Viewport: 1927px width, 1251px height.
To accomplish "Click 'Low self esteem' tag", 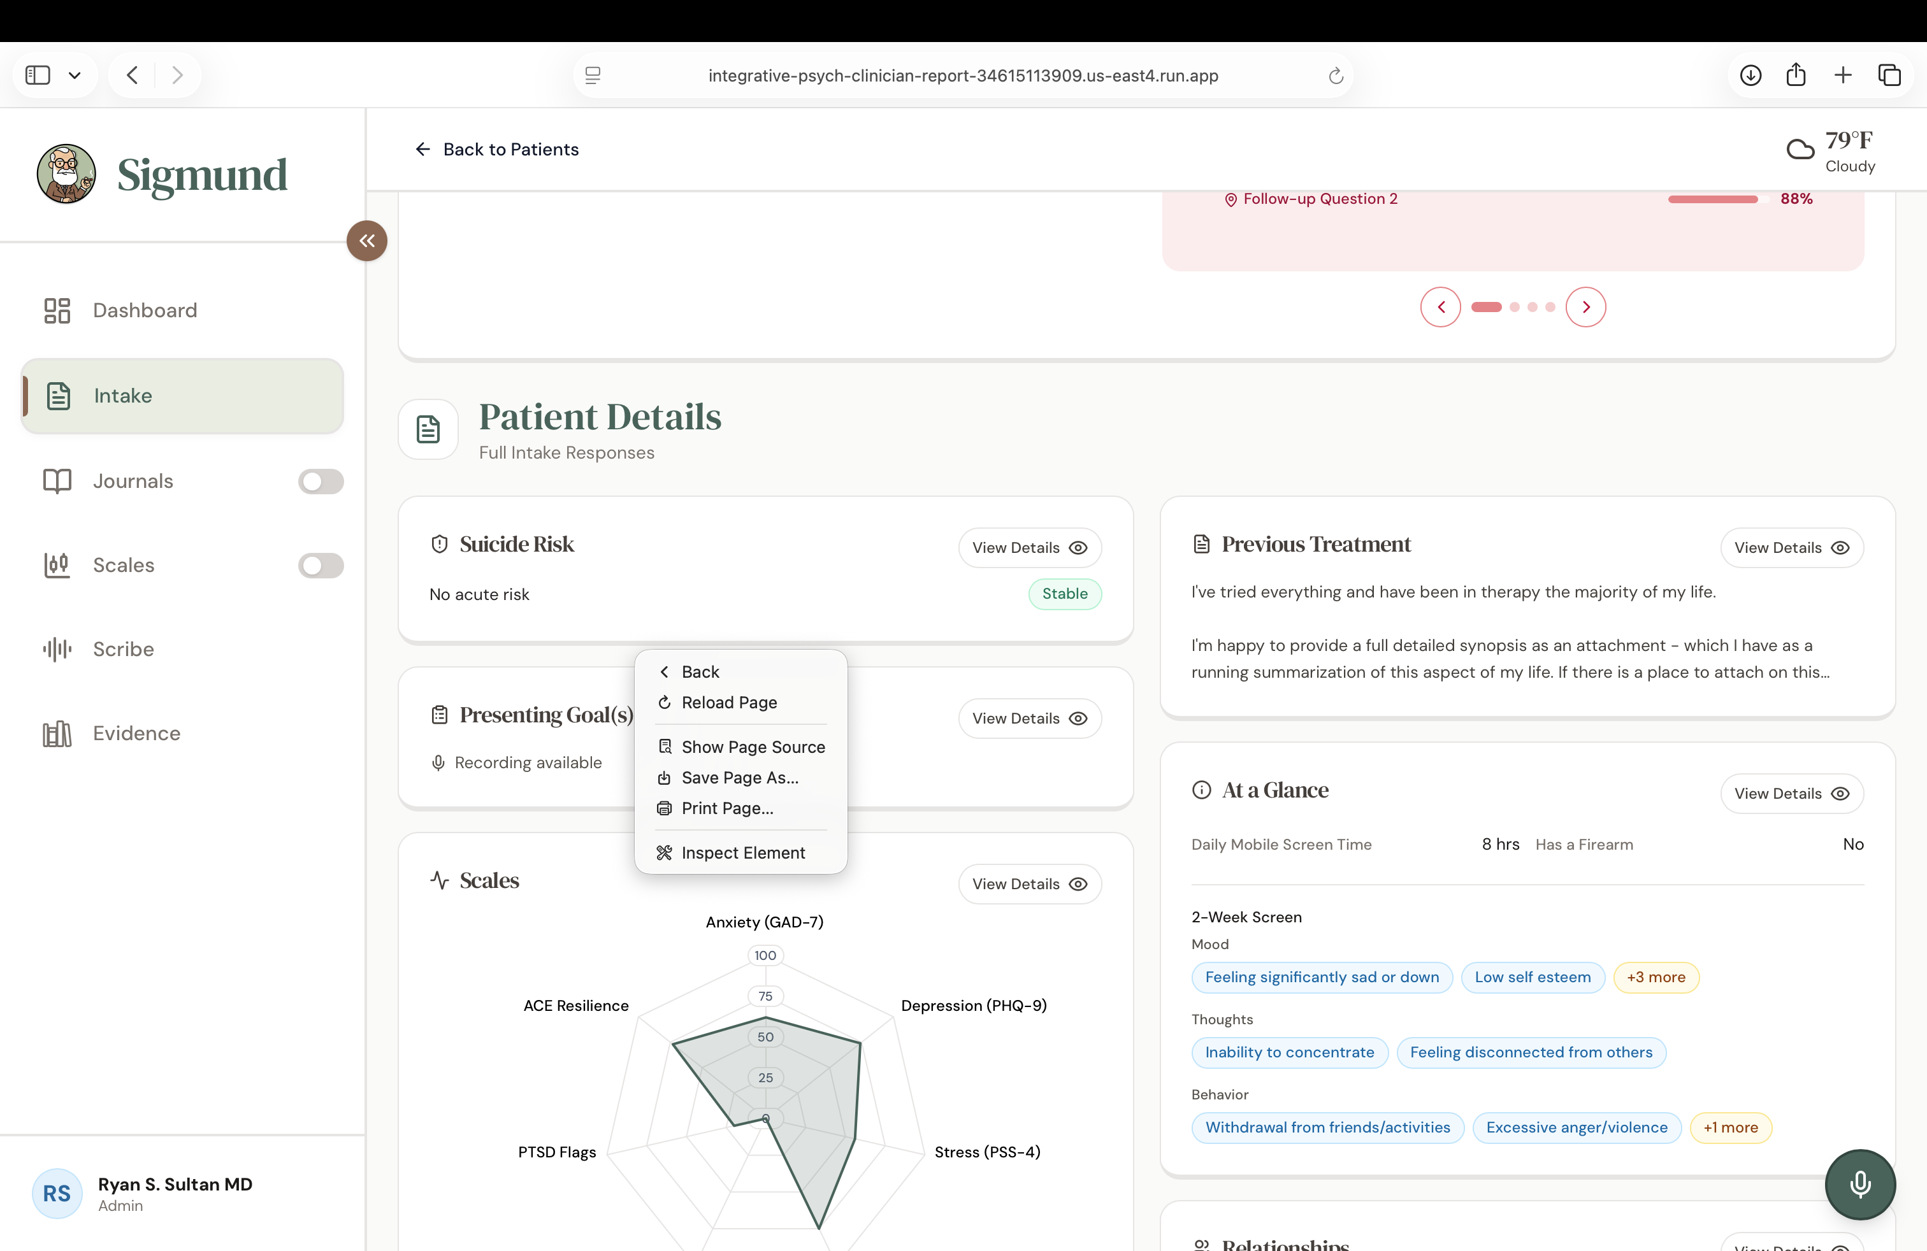I will [x=1532, y=978].
